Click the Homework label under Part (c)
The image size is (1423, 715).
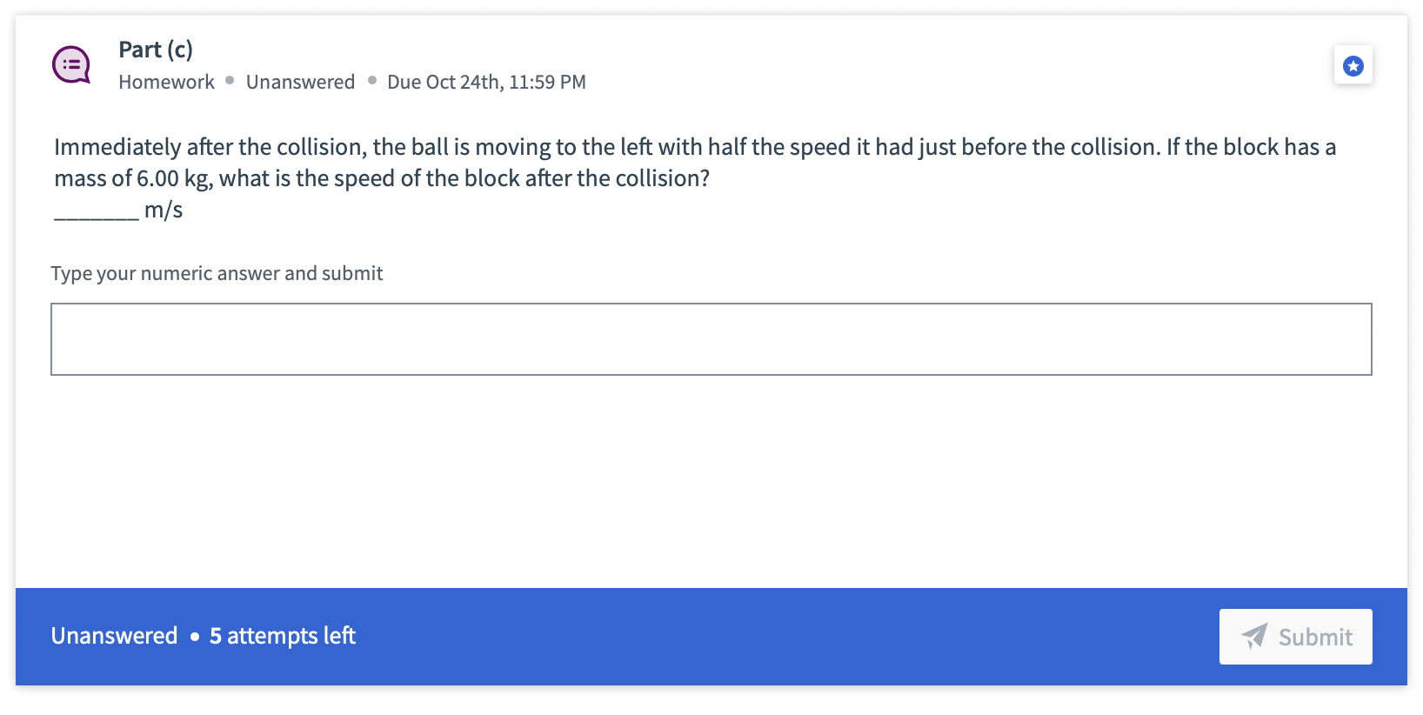[x=166, y=82]
